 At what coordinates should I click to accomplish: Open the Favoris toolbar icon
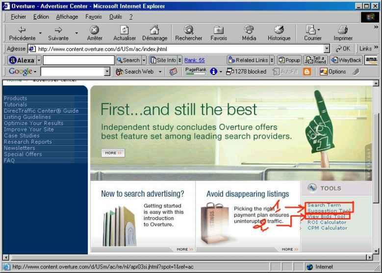[x=219, y=30]
